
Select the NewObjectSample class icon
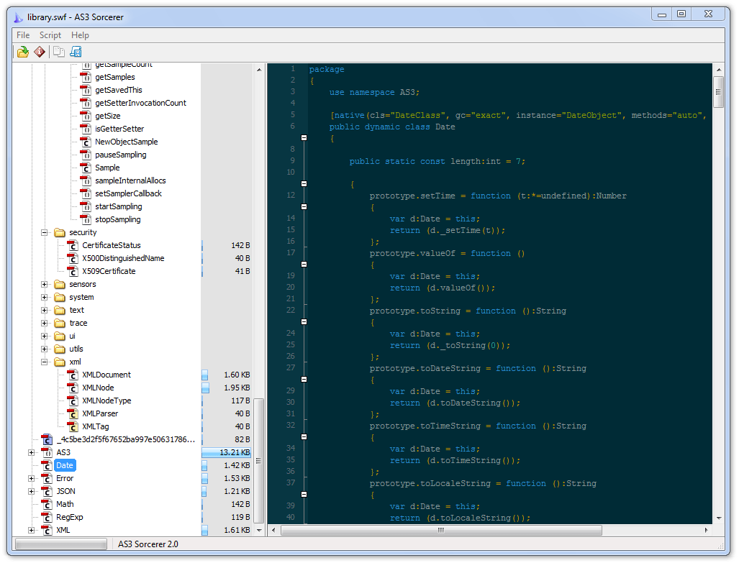[86, 142]
